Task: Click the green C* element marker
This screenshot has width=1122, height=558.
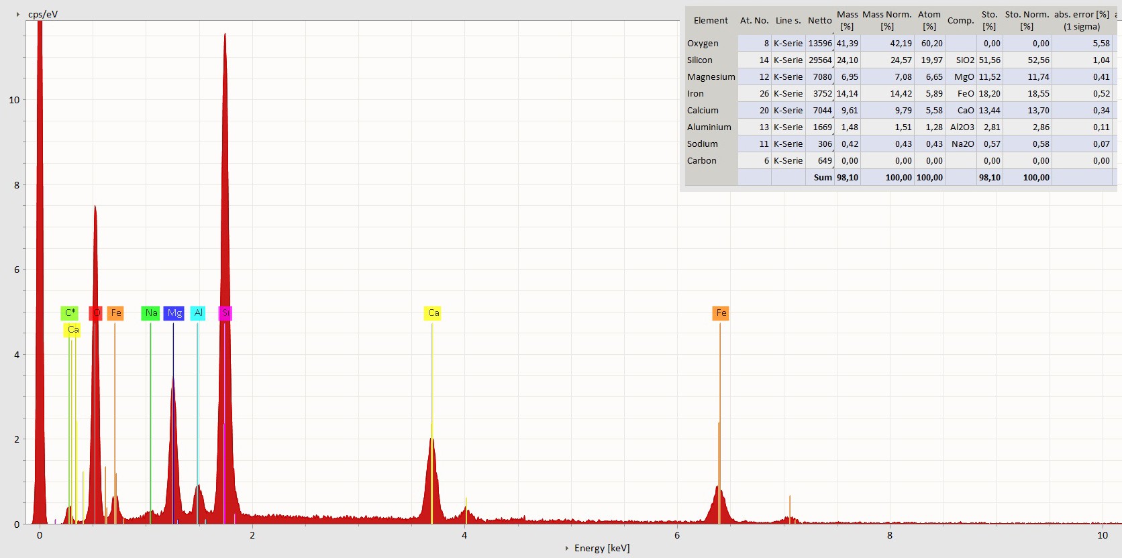Action: pos(69,313)
